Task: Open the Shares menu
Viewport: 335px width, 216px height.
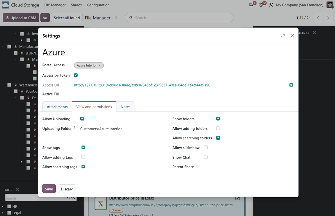Action: [x=76, y=5]
